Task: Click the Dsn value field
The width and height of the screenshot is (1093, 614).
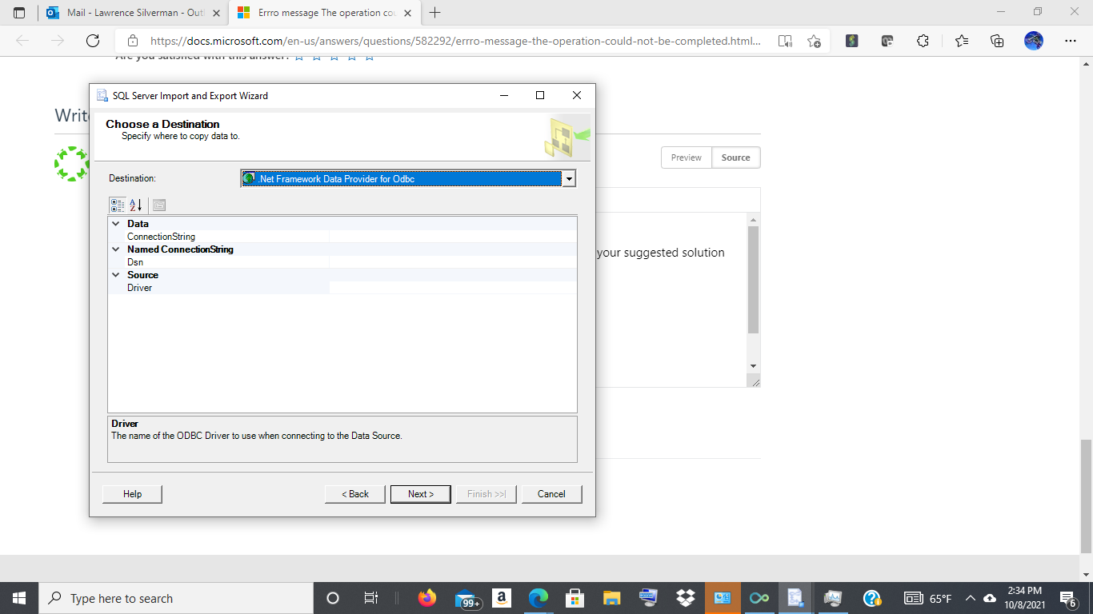Action: click(452, 262)
